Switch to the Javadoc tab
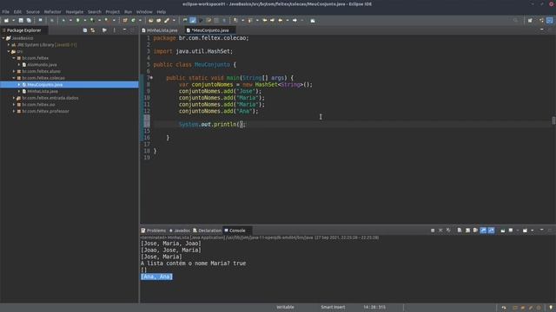Screen dimensions: 556x312 (x=180, y=231)
